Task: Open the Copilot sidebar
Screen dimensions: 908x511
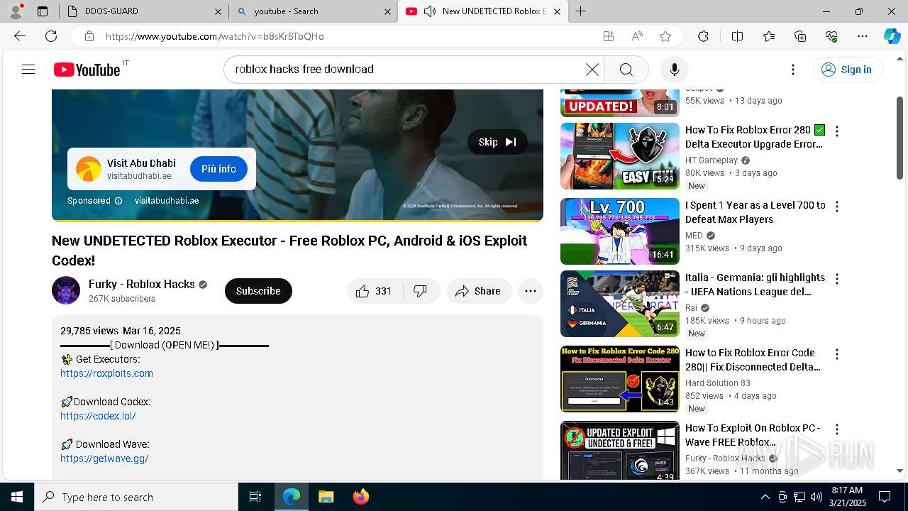Action: pos(892,36)
